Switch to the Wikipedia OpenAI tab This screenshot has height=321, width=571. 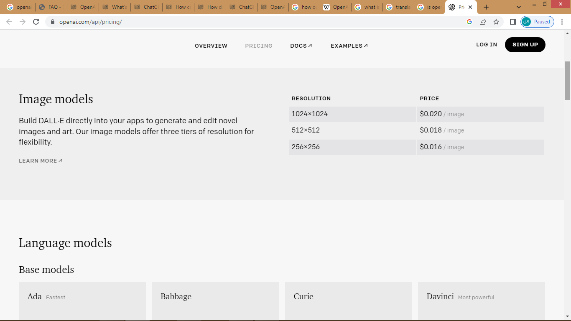tap(336, 7)
